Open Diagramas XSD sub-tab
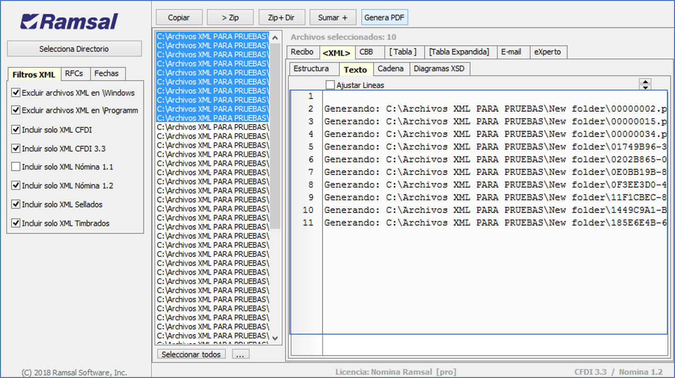This screenshot has height=378, width=675. point(439,69)
